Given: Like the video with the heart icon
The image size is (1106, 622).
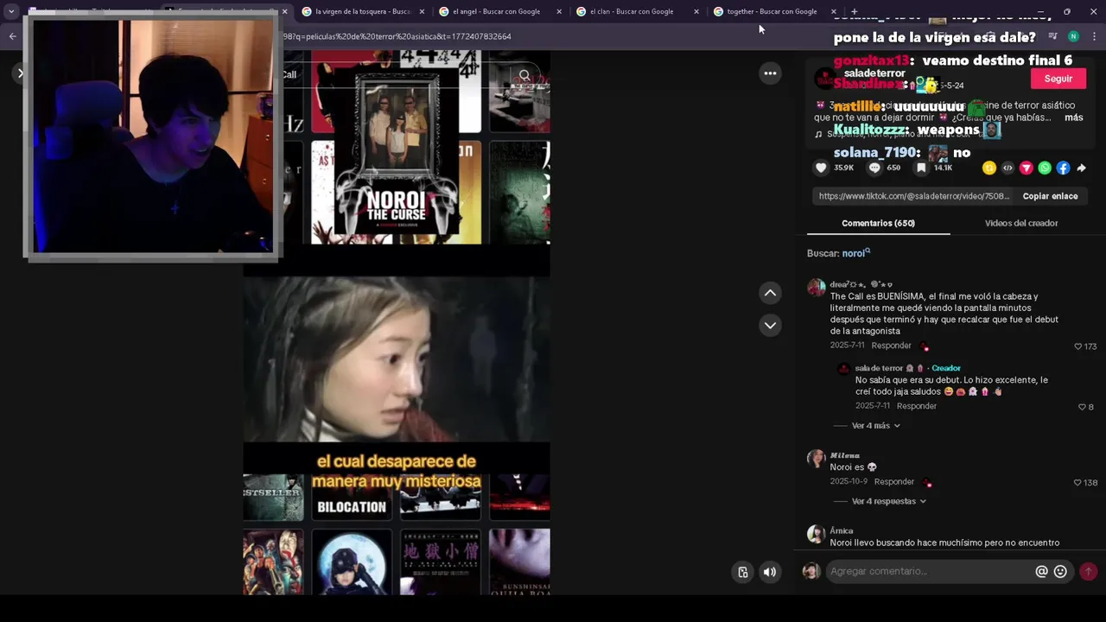Looking at the screenshot, I should (x=821, y=168).
